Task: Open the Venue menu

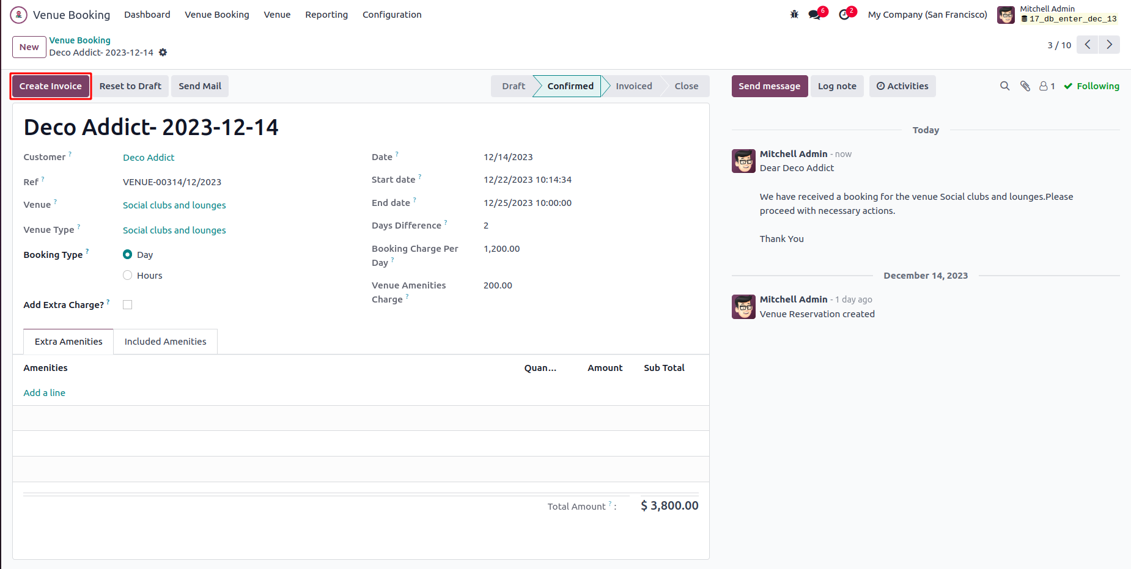Action: click(x=277, y=15)
